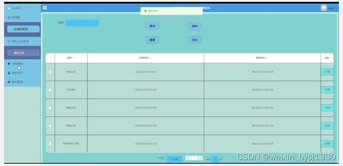Screen dimensions: 343x166
Task: Click the 删除 button
Action: [195, 26]
